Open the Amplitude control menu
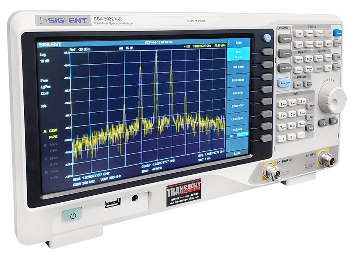Image resolution: width=350 pixels, height=262 pixels. click(x=285, y=68)
